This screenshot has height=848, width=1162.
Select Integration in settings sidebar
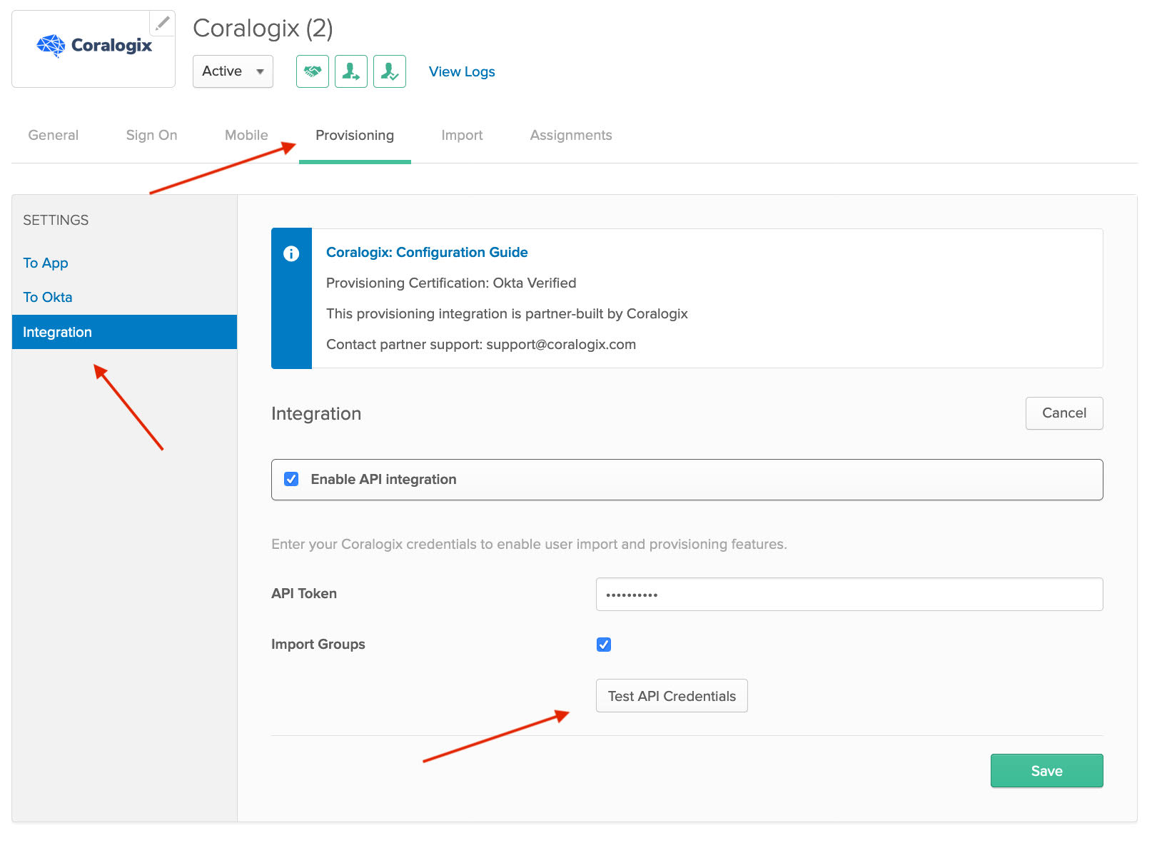(124, 332)
